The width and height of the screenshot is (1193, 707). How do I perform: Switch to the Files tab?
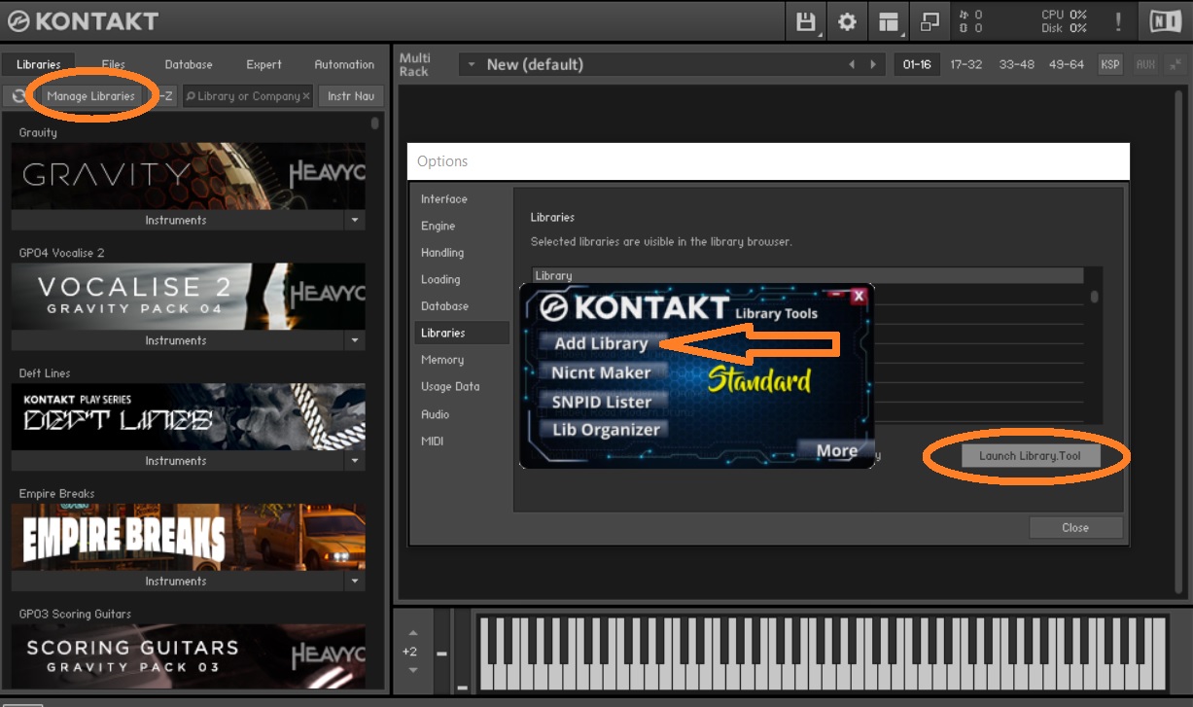[x=114, y=64]
